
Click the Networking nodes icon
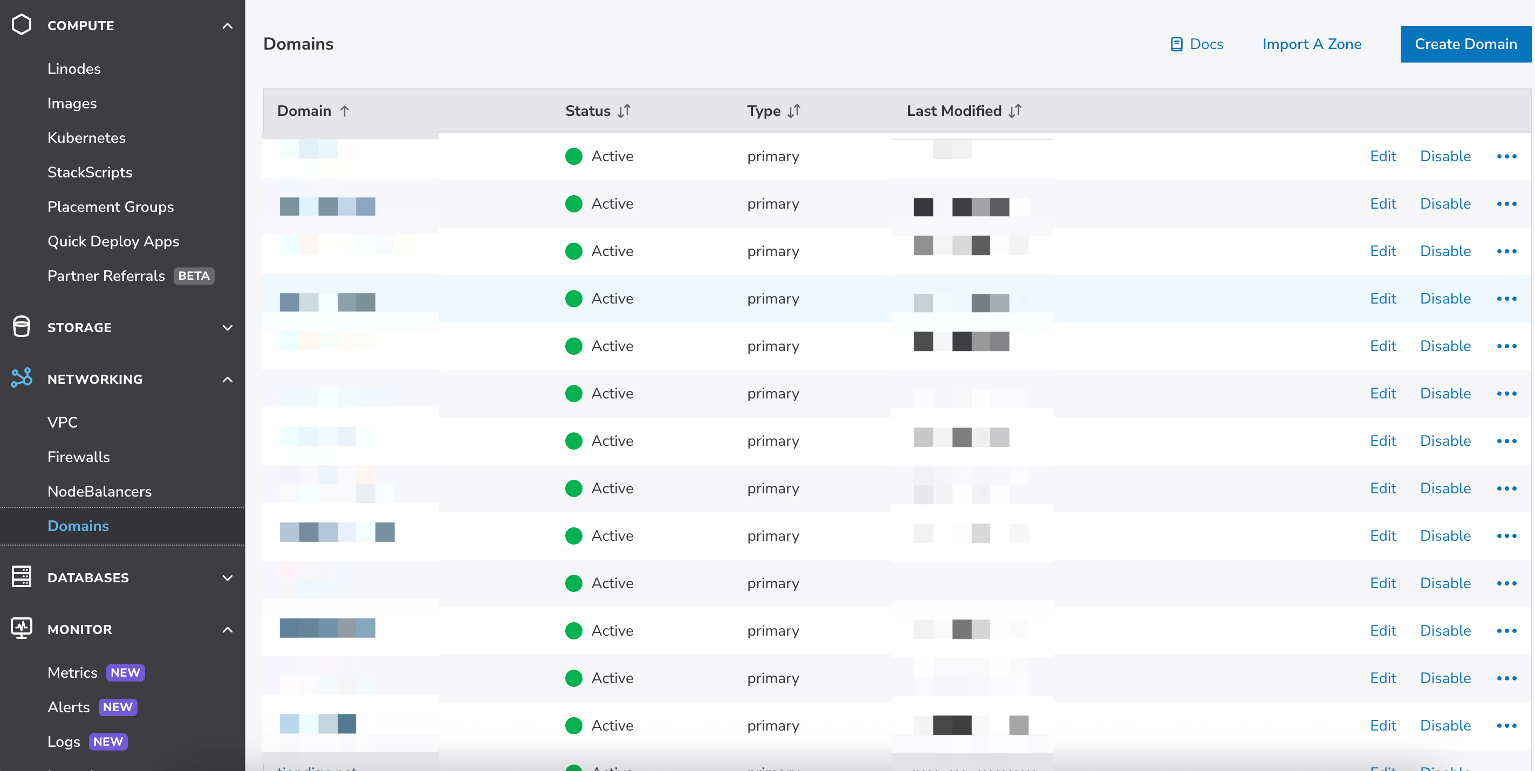click(x=22, y=378)
